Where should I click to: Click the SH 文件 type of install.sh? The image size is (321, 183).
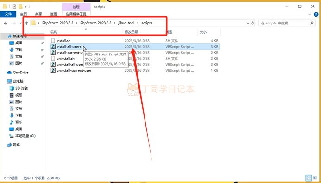click(x=172, y=41)
